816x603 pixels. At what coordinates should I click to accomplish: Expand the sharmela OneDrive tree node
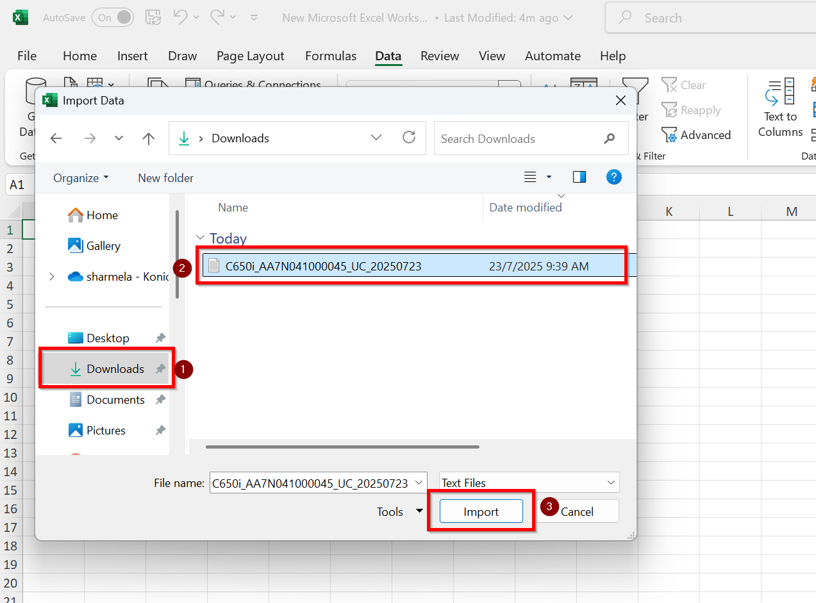click(52, 277)
